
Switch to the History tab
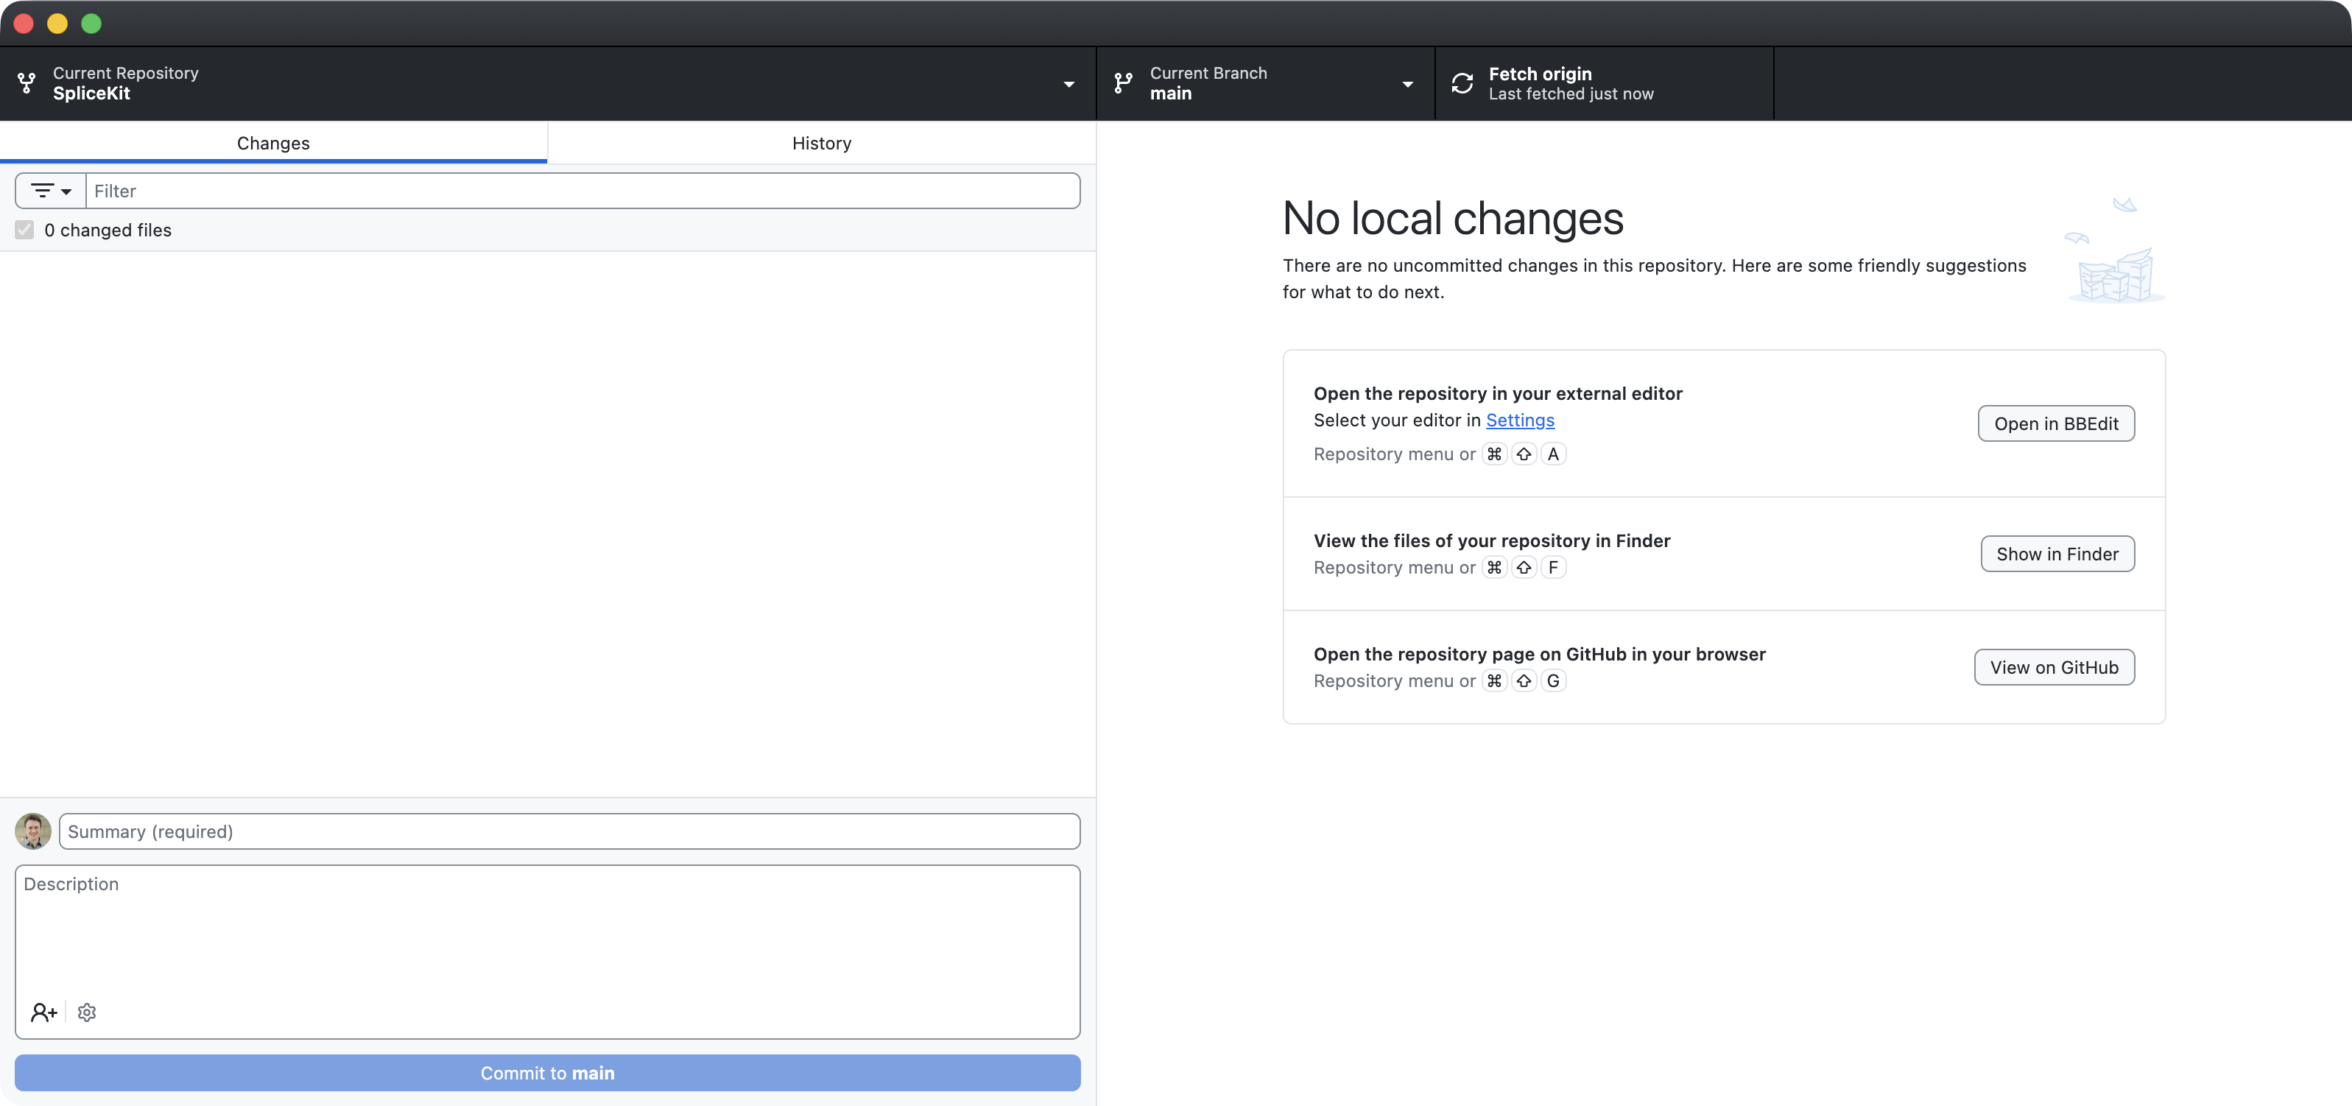click(822, 144)
